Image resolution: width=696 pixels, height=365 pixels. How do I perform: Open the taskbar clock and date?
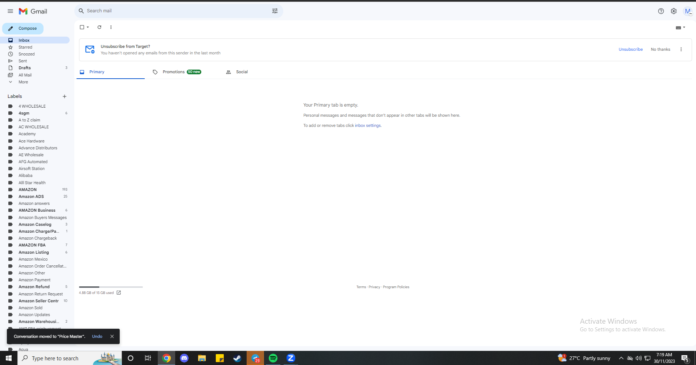pos(664,358)
